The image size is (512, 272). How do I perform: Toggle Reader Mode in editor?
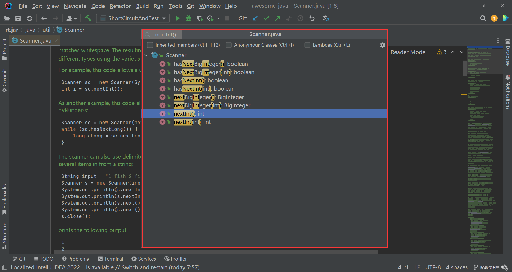click(x=408, y=52)
